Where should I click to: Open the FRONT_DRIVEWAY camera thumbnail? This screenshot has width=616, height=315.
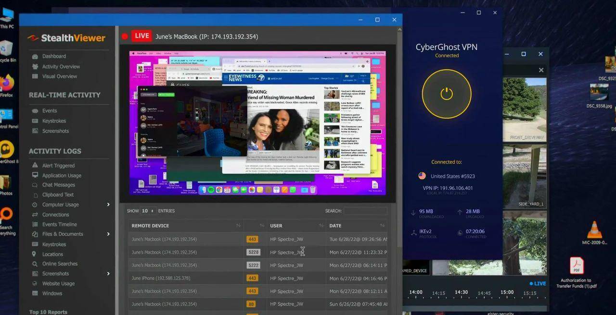pyautogui.click(x=525, y=109)
